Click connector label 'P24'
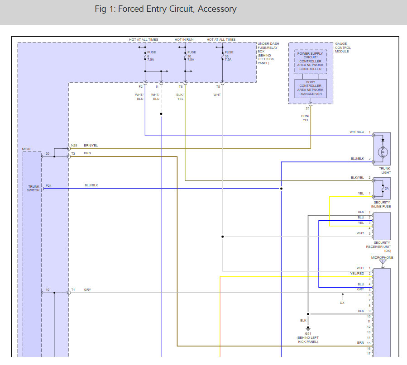This screenshot has width=407, height=365. click(x=48, y=185)
